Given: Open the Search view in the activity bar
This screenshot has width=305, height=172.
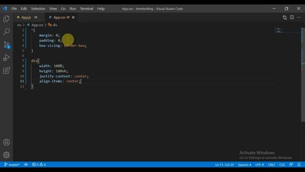Looking at the screenshot, I should pyautogui.click(x=6, y=32).
